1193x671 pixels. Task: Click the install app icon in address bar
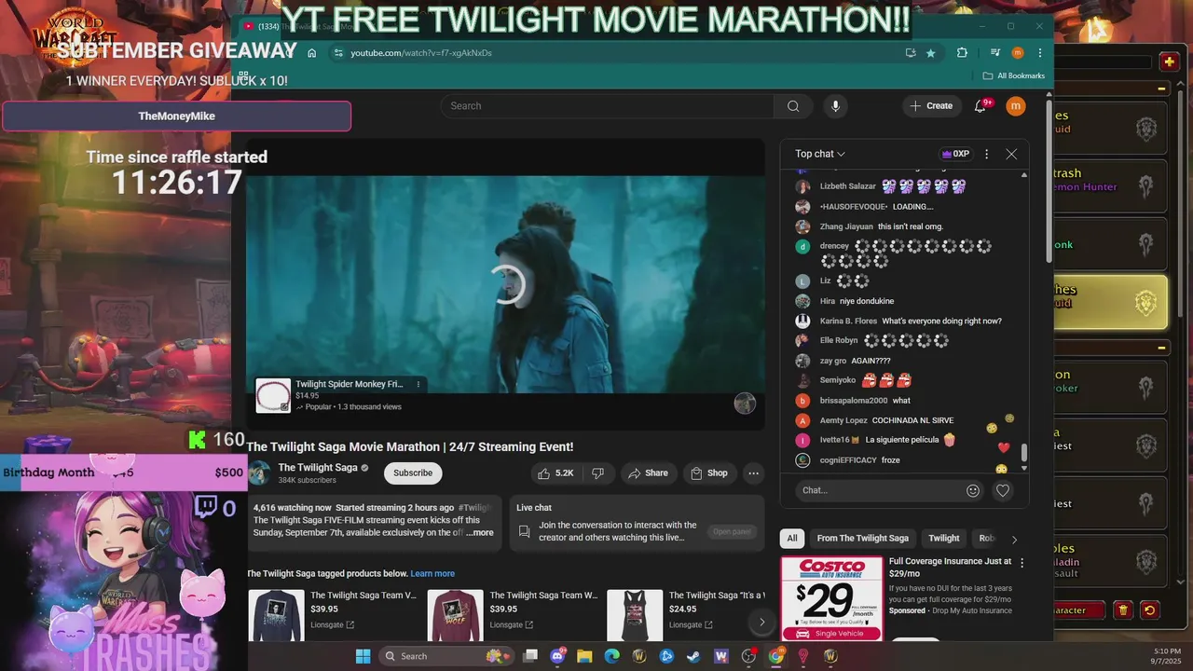(x=911, y=53)
